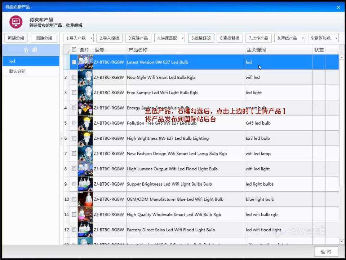
Task: Click the sidebar collapse arrow handle
Action: click(x=61, y=138)
